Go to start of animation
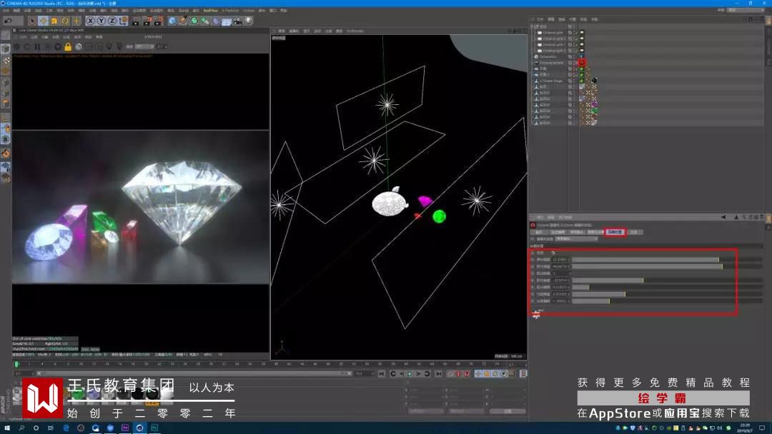This screenshot has width=772, height=434. (x=382, y=374)
